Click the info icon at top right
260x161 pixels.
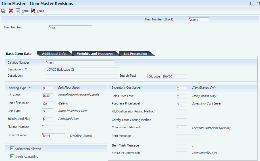252,4
